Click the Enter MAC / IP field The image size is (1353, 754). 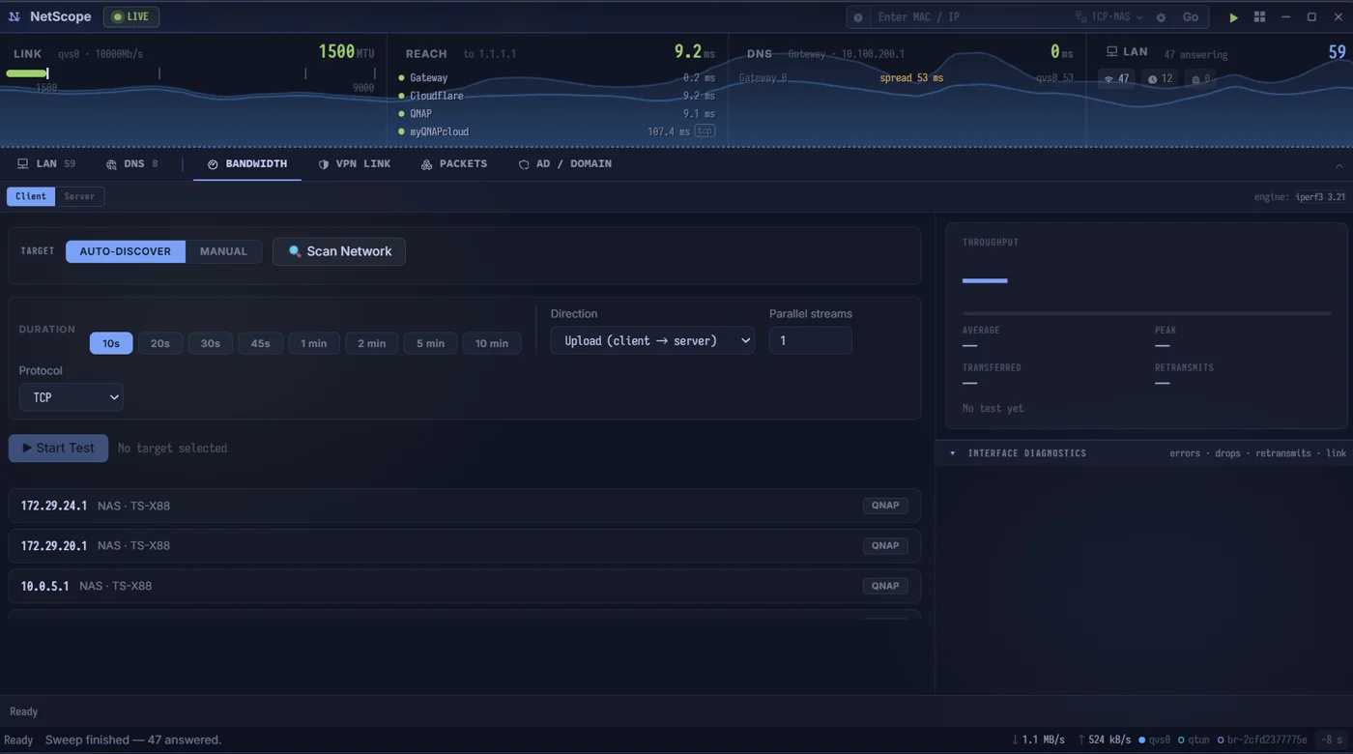(x=971, y=17)
